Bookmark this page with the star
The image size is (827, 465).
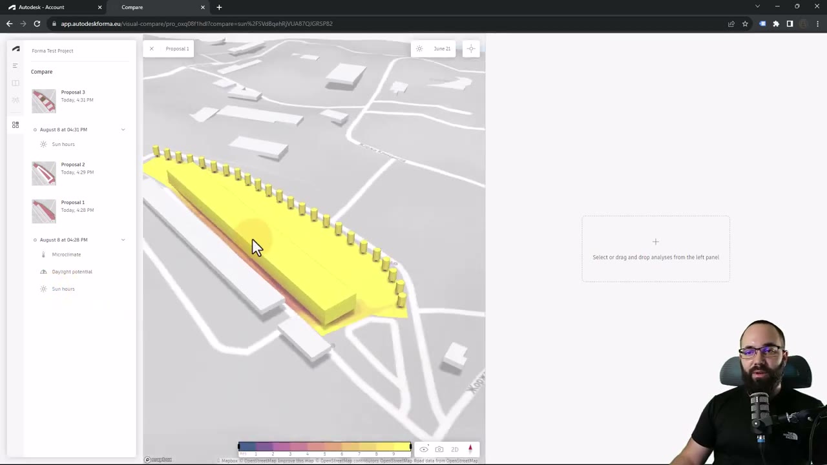pyautogui.click(x=745, y=24)
